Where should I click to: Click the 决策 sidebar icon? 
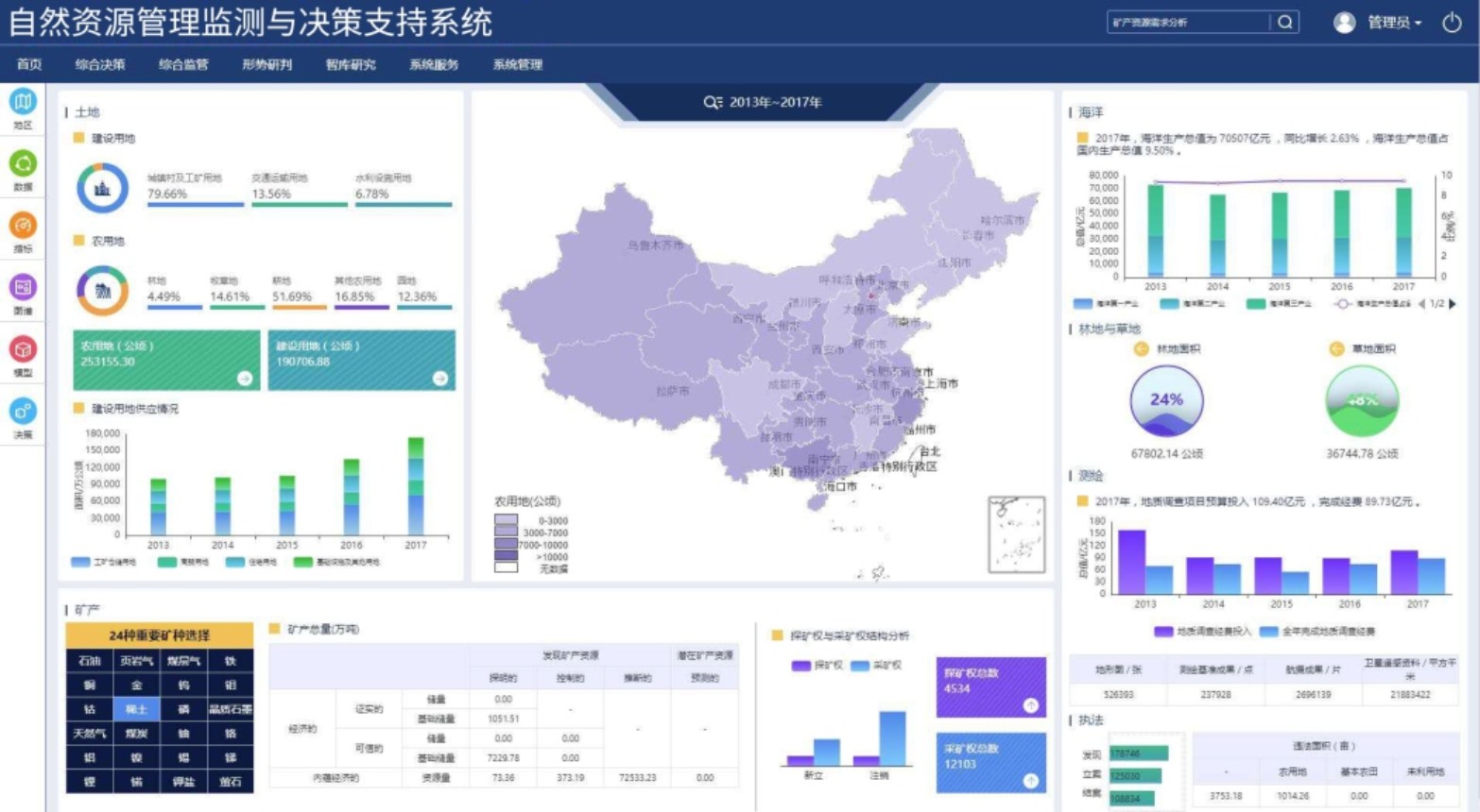23,412
